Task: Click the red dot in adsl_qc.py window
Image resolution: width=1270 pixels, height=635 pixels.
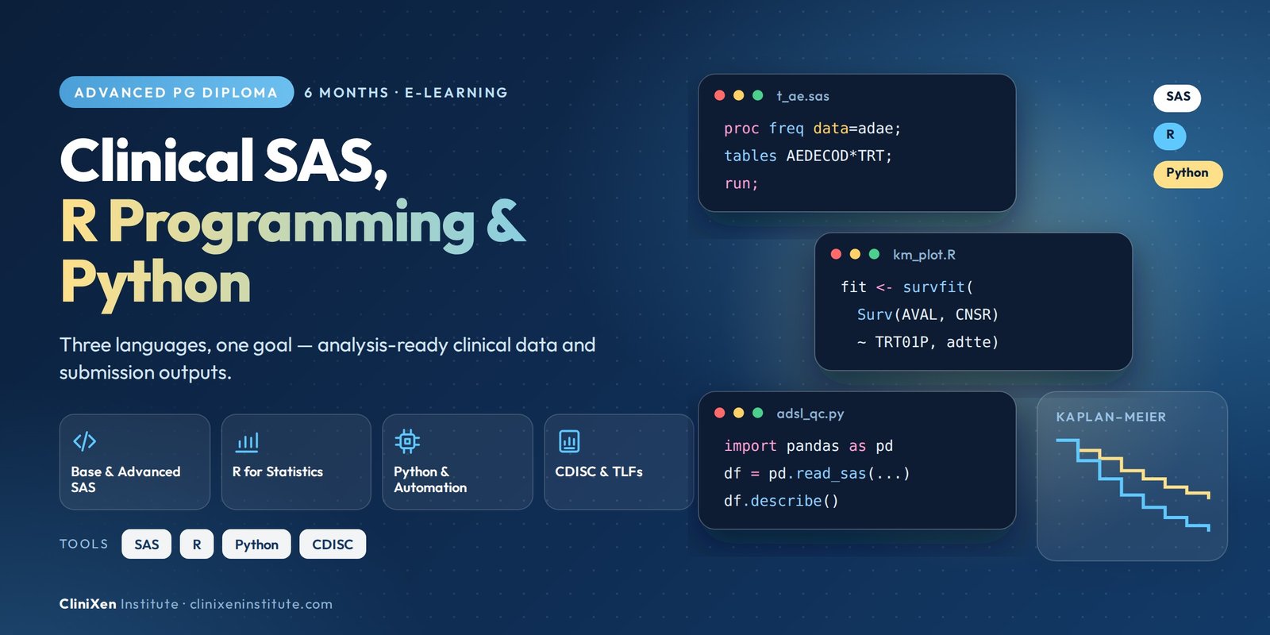Action: [x=720, y=413]
